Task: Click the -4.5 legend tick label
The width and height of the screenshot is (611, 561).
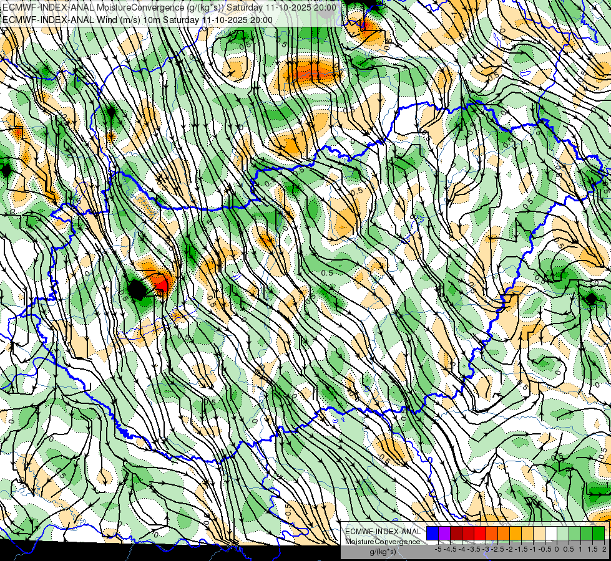Action: point(450,549)
